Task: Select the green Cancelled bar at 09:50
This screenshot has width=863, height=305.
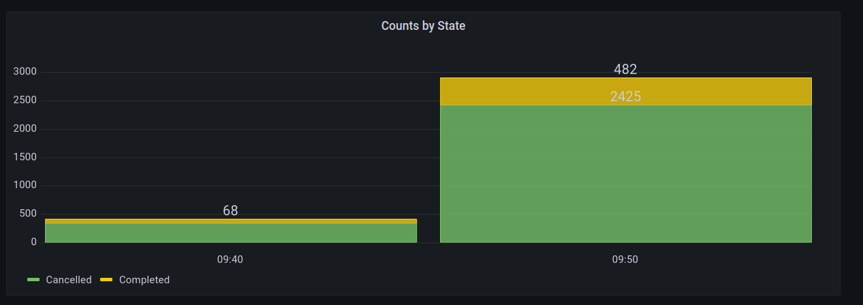Action: tap(626, 174)
